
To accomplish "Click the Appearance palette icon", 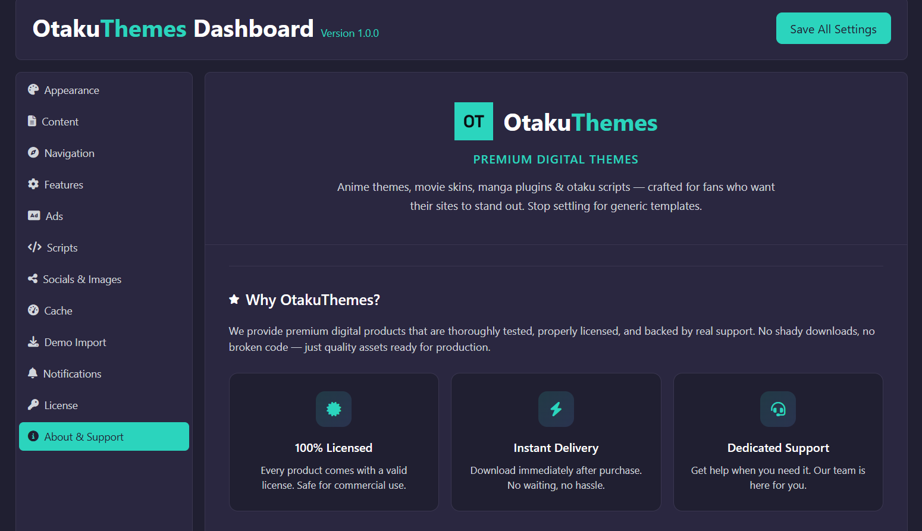I will (x=33, y=90).
